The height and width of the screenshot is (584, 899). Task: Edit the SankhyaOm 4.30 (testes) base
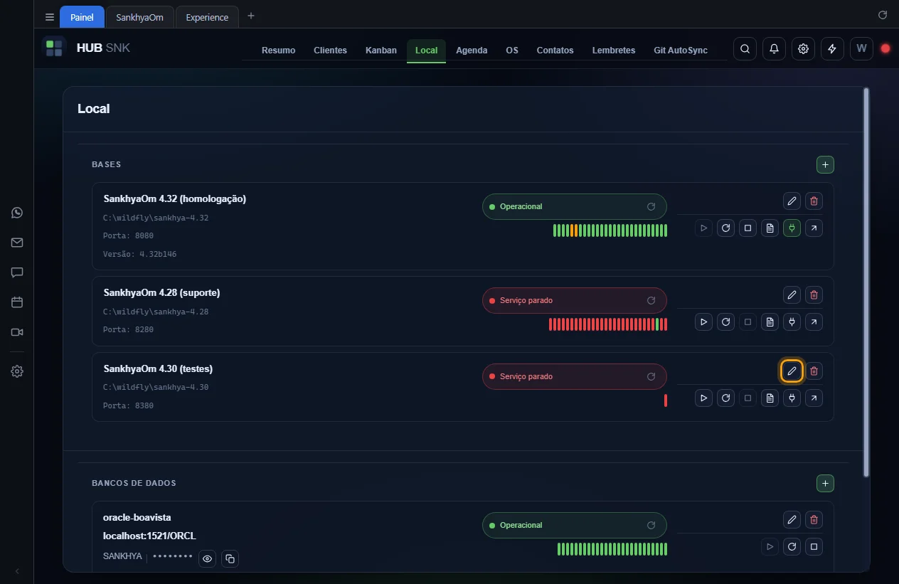click(792, 371)
